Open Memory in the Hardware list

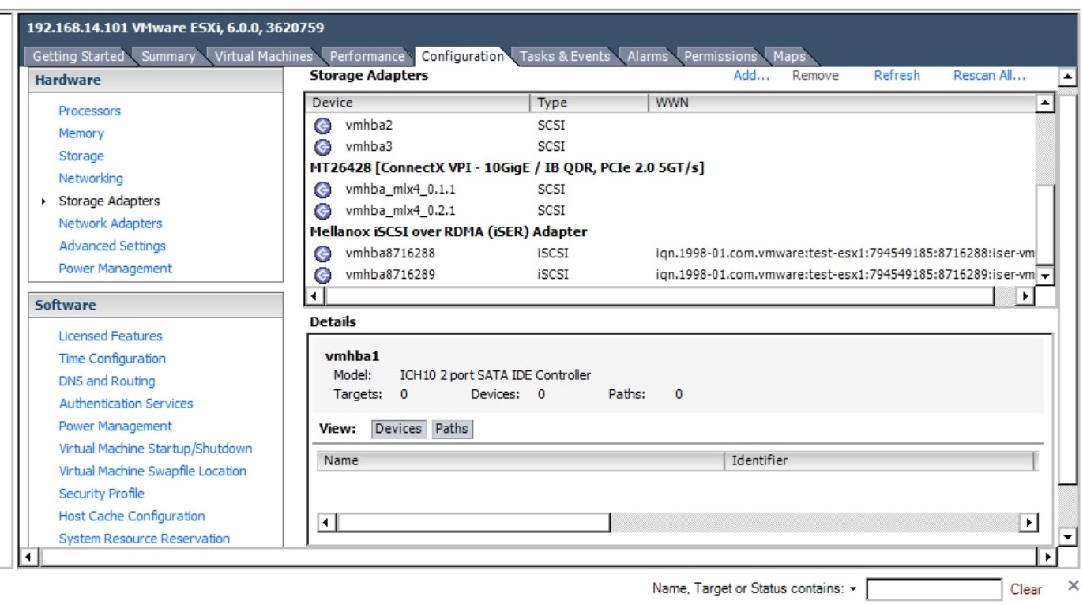[81, 133]
